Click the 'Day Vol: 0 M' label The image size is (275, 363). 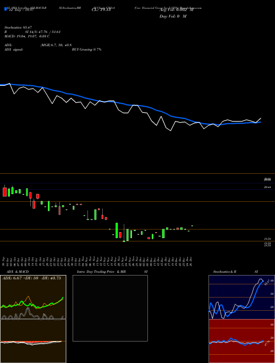(x=173, y=16)
